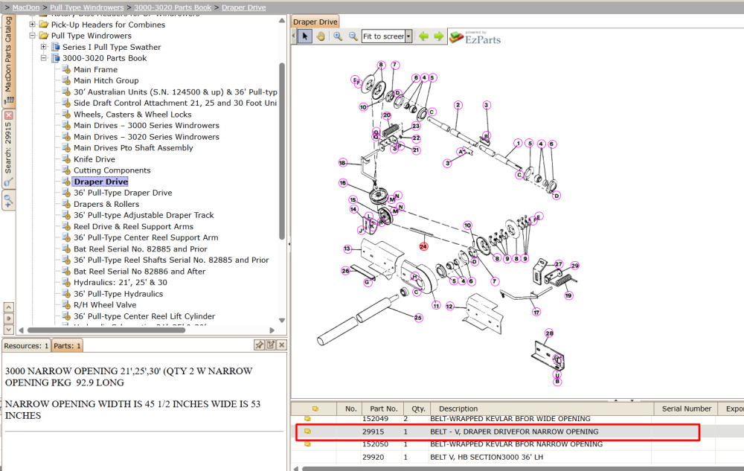Collapse the Pull Type Windrowers folder
This screenshot has width=744, height=471.
[32, 36]
